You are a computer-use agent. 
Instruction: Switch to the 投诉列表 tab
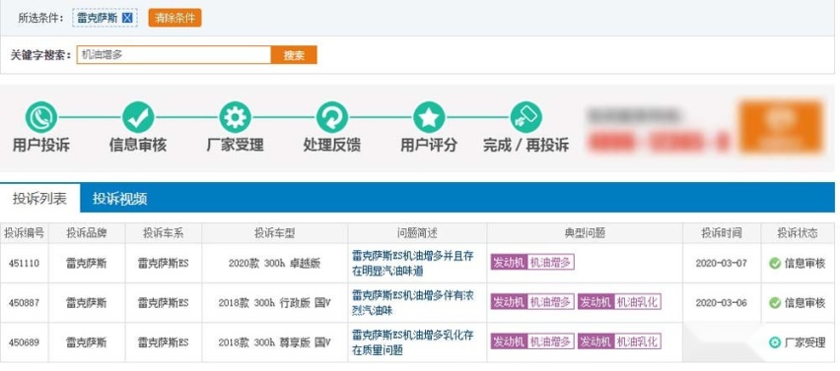point(40,199)
